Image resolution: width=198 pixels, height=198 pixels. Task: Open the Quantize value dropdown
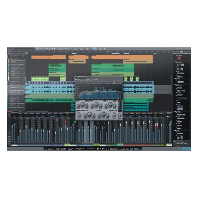point(76,48)
